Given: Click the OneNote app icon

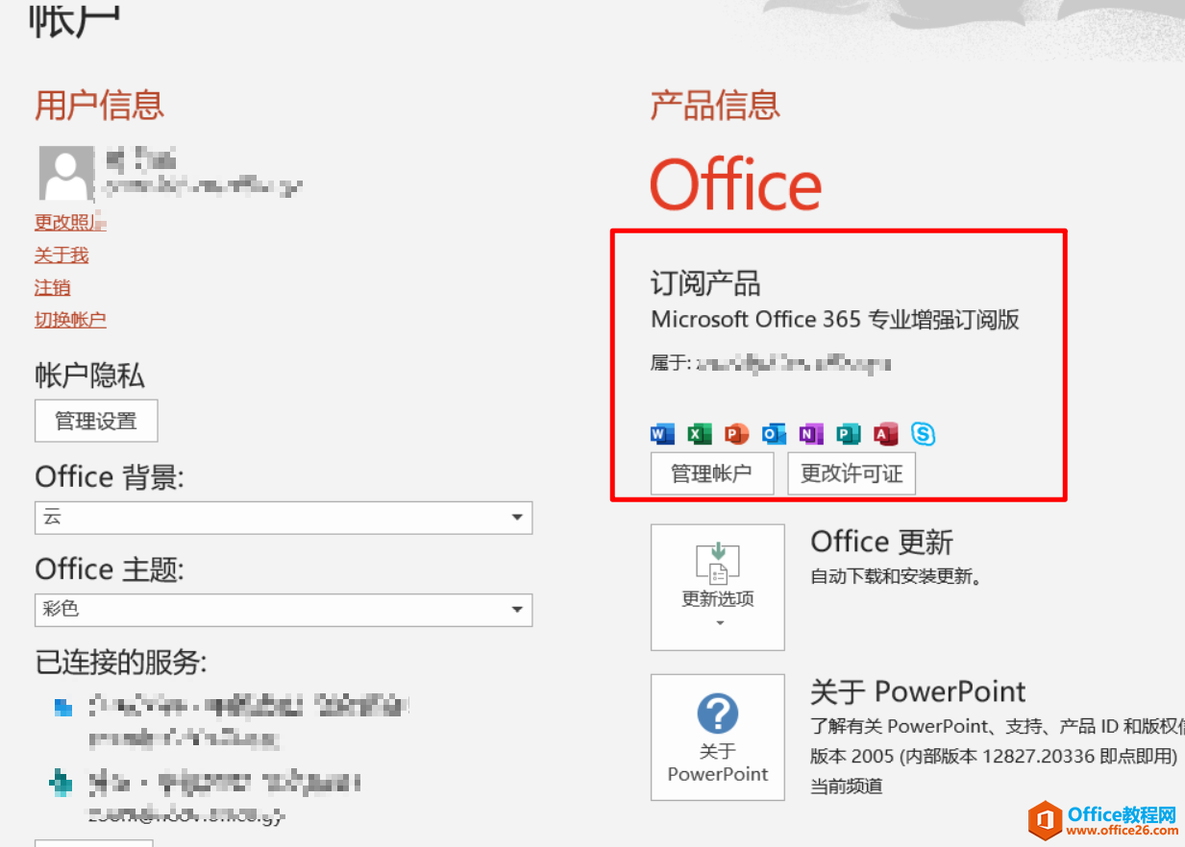Looking at the screenshot, I should tap(811, 434).
